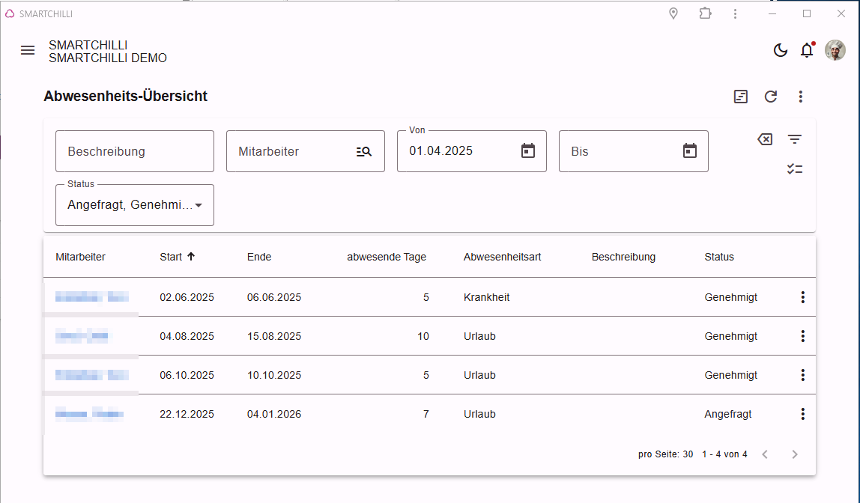Click the location pin icon in title bar

tap(673, 13)
